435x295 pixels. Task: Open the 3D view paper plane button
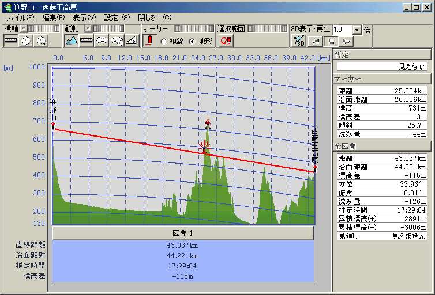point(299,40)
